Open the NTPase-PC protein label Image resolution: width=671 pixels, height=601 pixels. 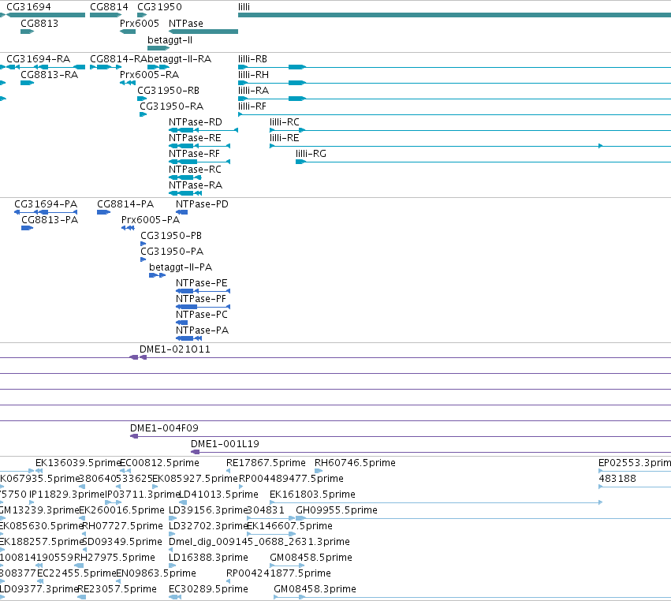click(202, 315)
